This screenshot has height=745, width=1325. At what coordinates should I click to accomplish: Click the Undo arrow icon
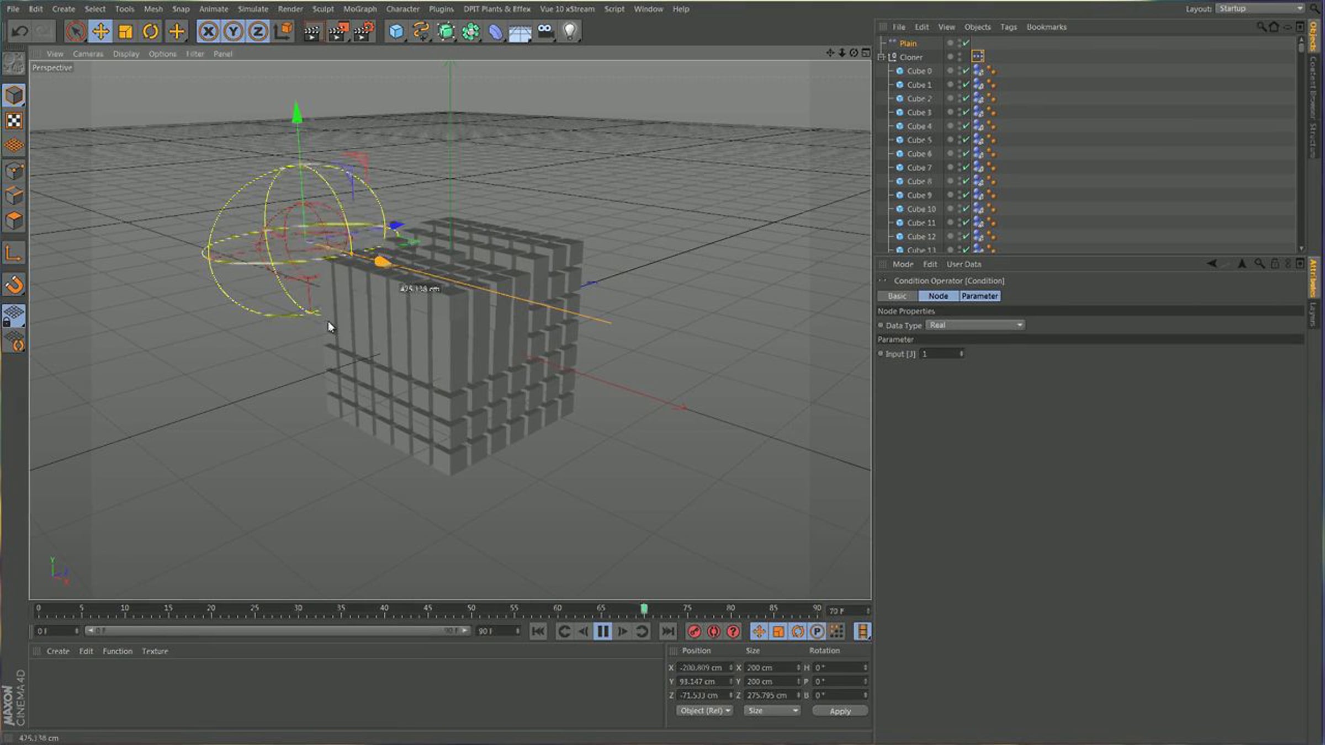click(x=20, y=31)
